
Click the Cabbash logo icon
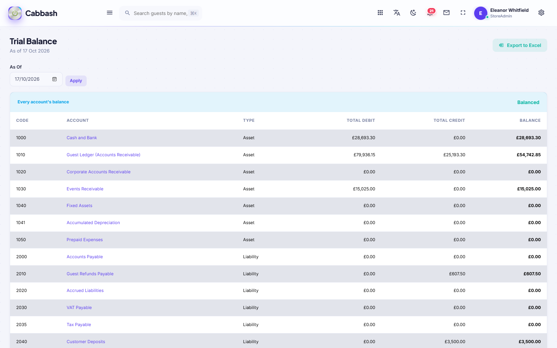[15, 13]
